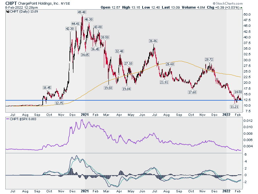Click the 12.75 low price label

(x=59, y=103)
